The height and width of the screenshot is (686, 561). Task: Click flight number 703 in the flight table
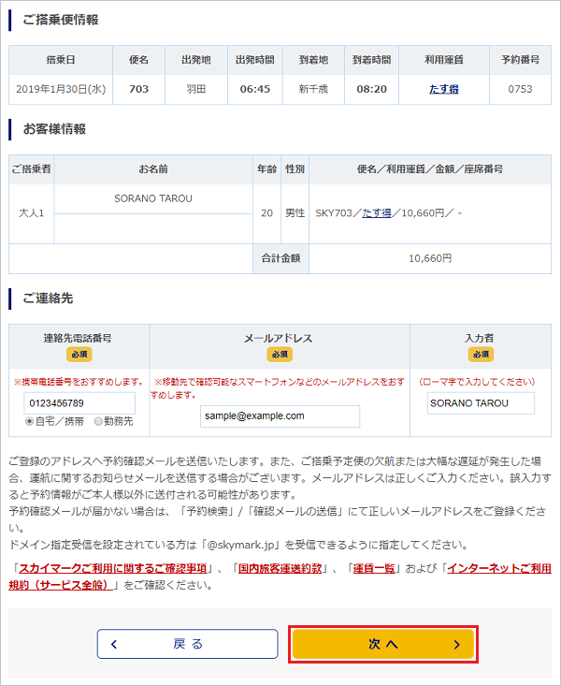[138, 90]
